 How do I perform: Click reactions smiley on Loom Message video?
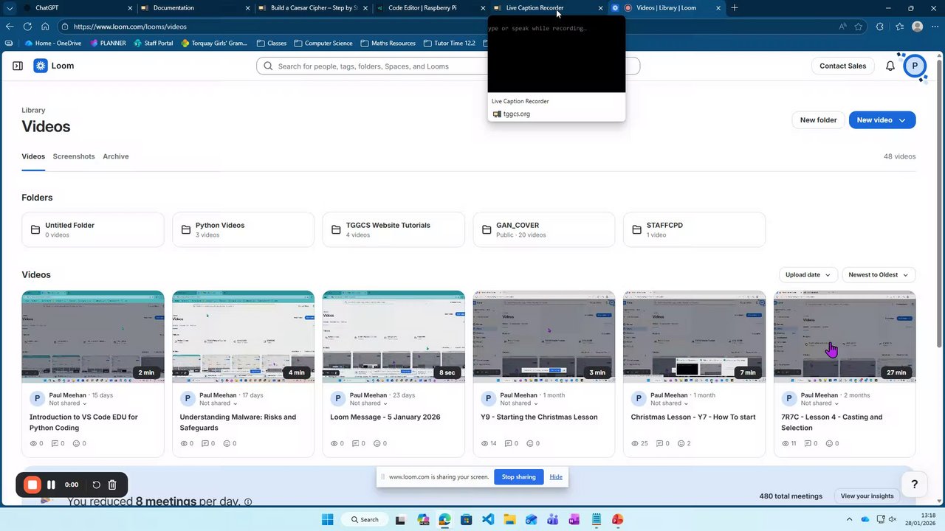pyautogui.click(x=378, y=443)
